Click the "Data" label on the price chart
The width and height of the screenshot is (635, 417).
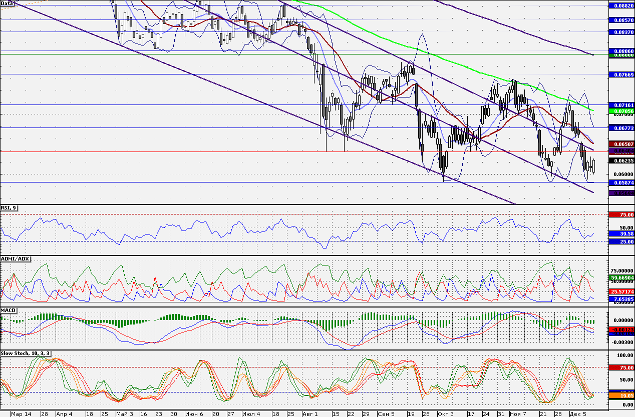pos(7,3)
